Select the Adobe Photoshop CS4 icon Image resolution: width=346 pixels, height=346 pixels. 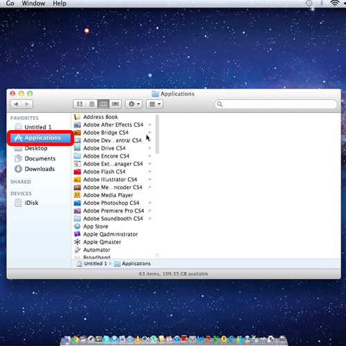(77, 203)
